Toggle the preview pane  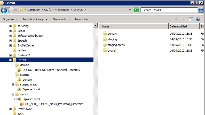point(191,19)
